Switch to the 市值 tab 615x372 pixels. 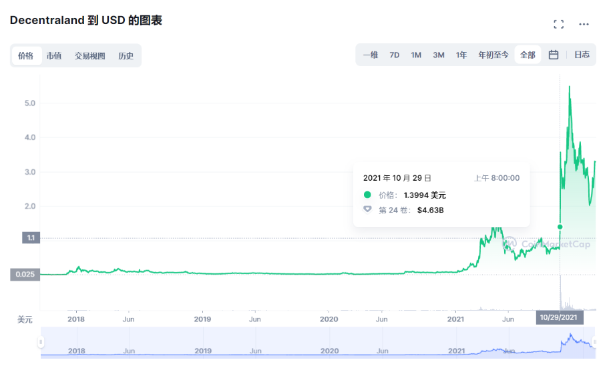point(54,55)
